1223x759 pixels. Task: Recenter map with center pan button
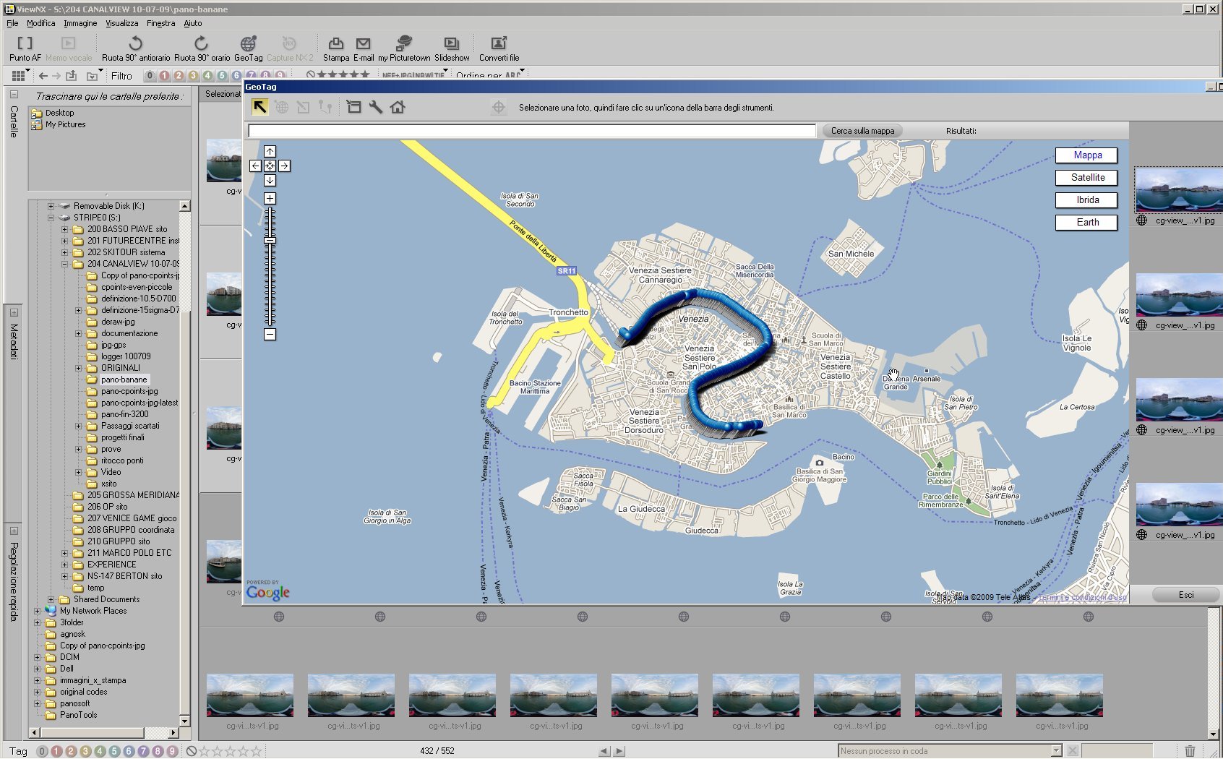pyautogui.click(x=270, y=166)
